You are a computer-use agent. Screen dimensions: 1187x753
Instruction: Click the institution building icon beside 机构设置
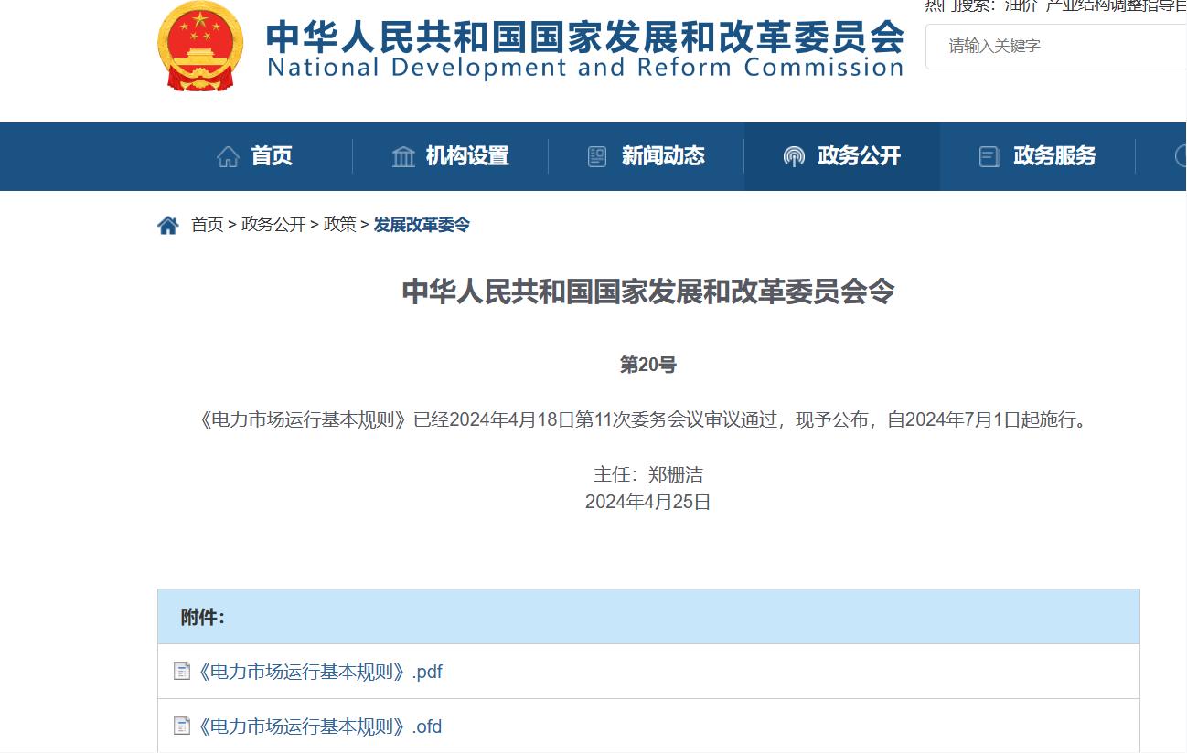coord(403,156)
